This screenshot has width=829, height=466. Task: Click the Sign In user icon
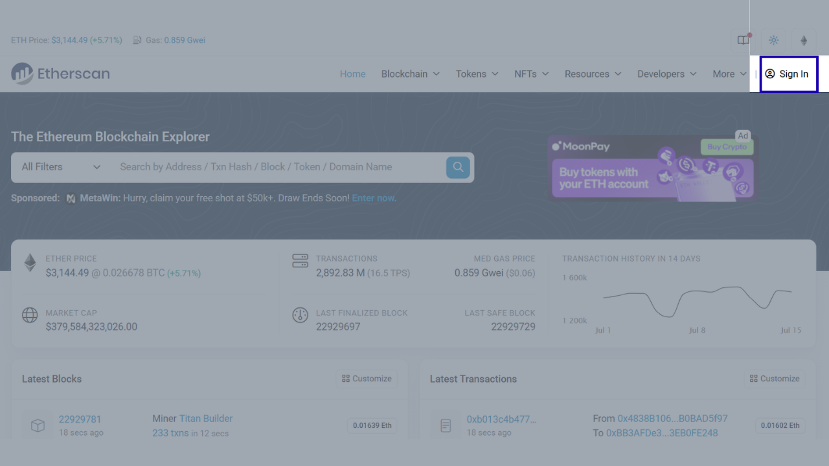click(770, 74)
